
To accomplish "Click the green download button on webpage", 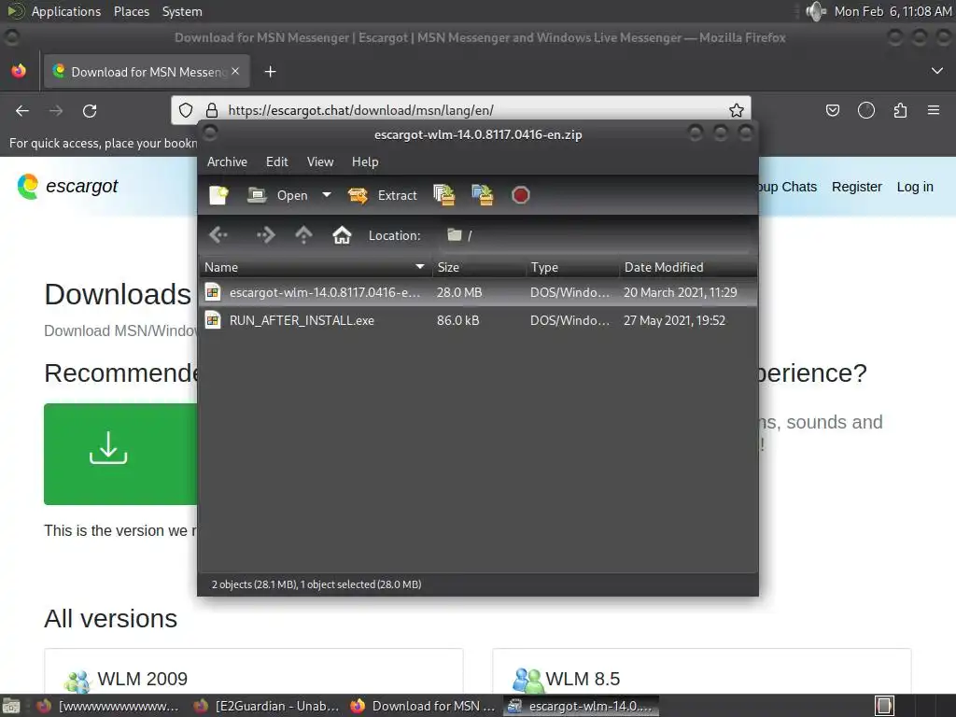I will 120,454.
